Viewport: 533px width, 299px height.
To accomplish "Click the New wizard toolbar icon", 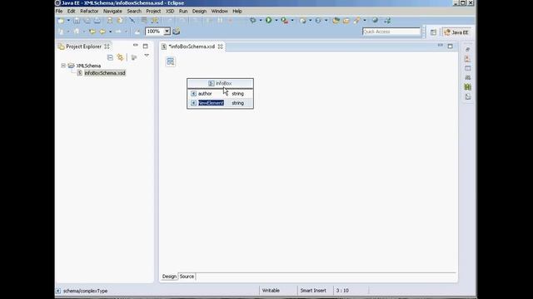I will pyautogui.click(x=61, y=21).
